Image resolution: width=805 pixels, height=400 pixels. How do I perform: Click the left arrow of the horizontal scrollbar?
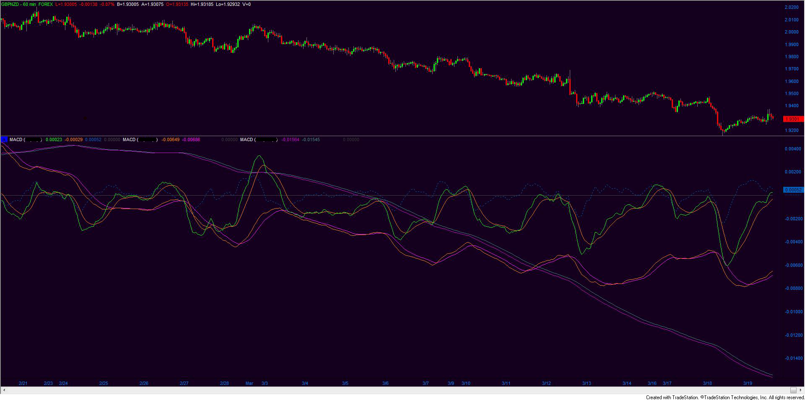[x=4, y=390]
